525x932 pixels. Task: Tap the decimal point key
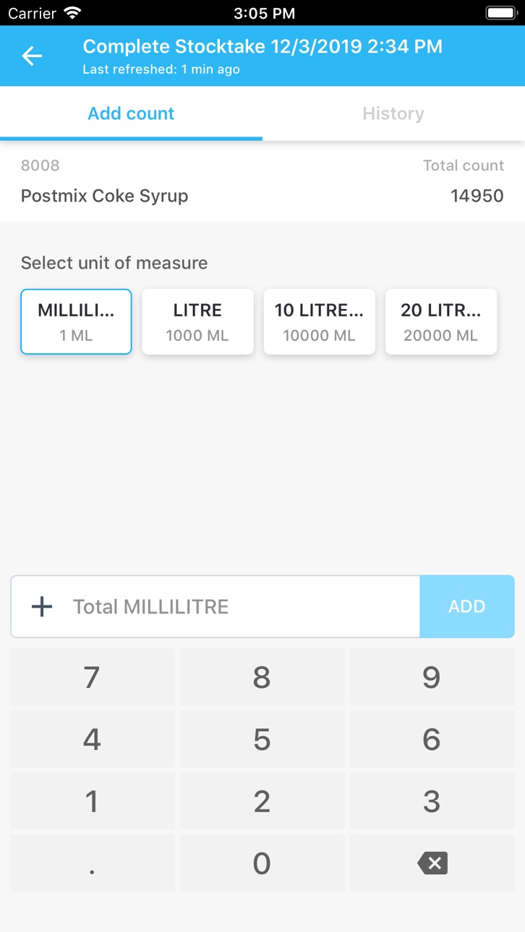pos(92,863)
